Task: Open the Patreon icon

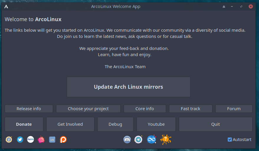Action: (x=63, y=140)
